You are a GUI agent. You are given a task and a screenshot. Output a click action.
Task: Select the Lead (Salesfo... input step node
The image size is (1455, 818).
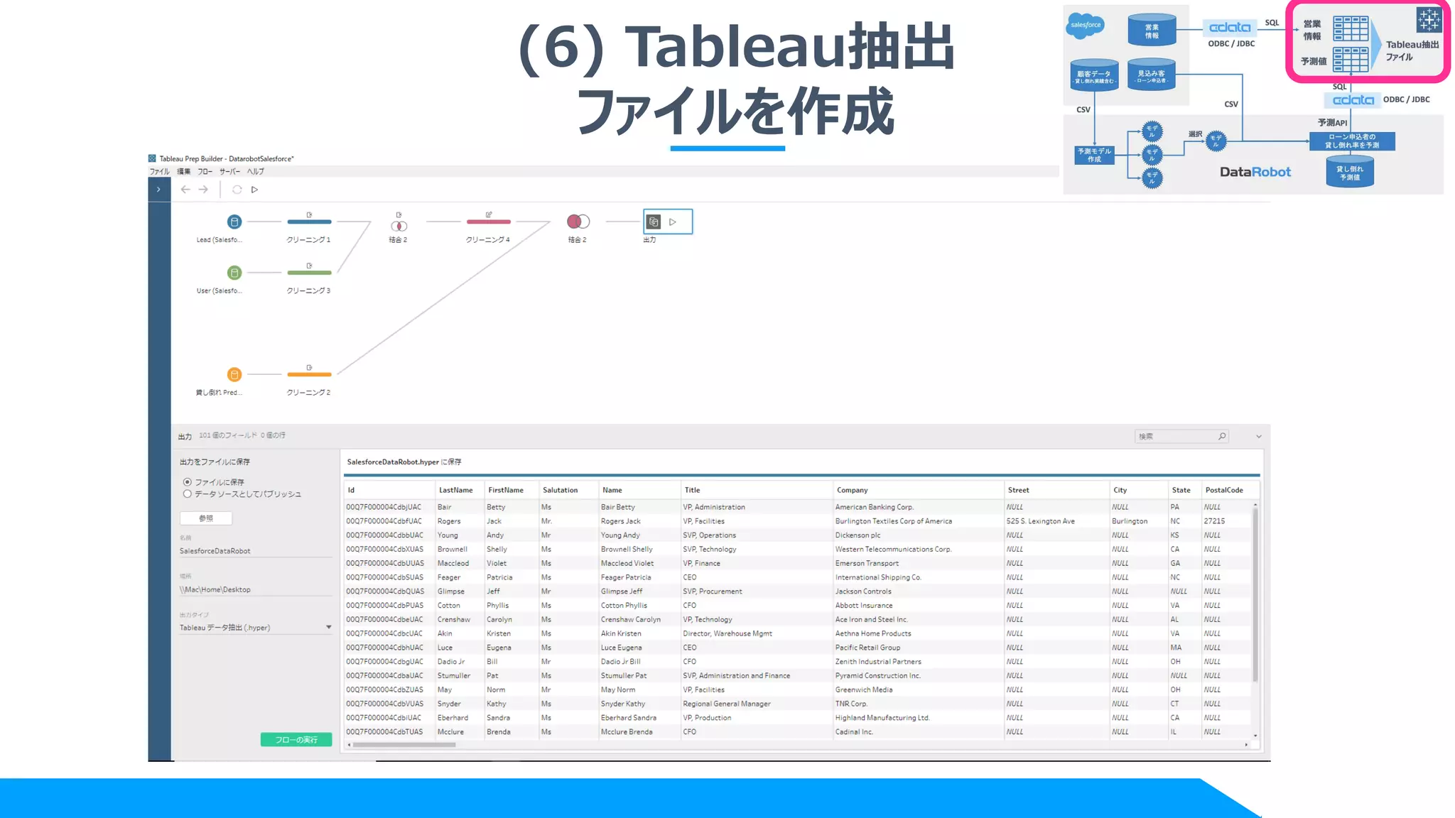click(234, 222)
